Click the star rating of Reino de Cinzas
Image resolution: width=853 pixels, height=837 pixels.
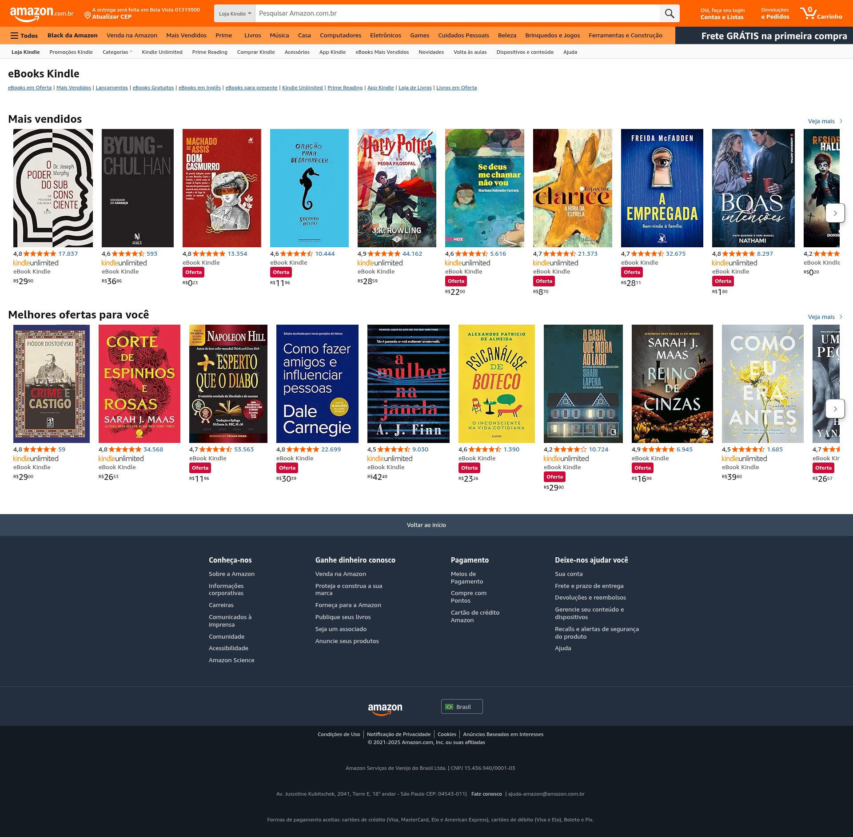pyautogui.click(x=658, y=449)
